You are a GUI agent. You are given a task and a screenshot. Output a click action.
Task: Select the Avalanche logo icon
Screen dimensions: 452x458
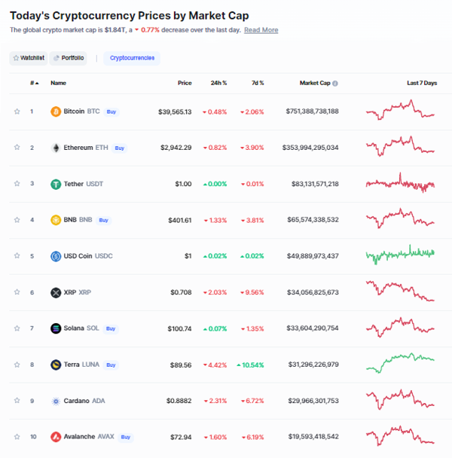tap(56, 437)
